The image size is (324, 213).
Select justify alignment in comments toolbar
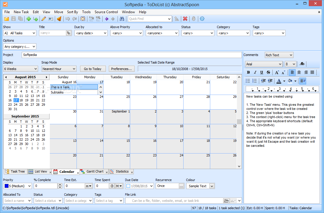pyautogui.click(x=313, y=72)
